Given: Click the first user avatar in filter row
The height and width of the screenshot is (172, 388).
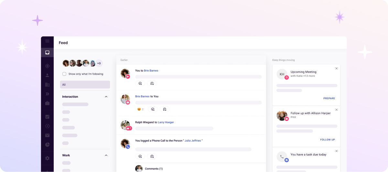Looking at the screenshot, I should (x=66, y=63).
